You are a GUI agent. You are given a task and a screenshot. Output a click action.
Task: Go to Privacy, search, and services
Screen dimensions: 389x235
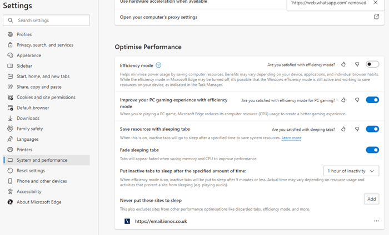[46, 45]
